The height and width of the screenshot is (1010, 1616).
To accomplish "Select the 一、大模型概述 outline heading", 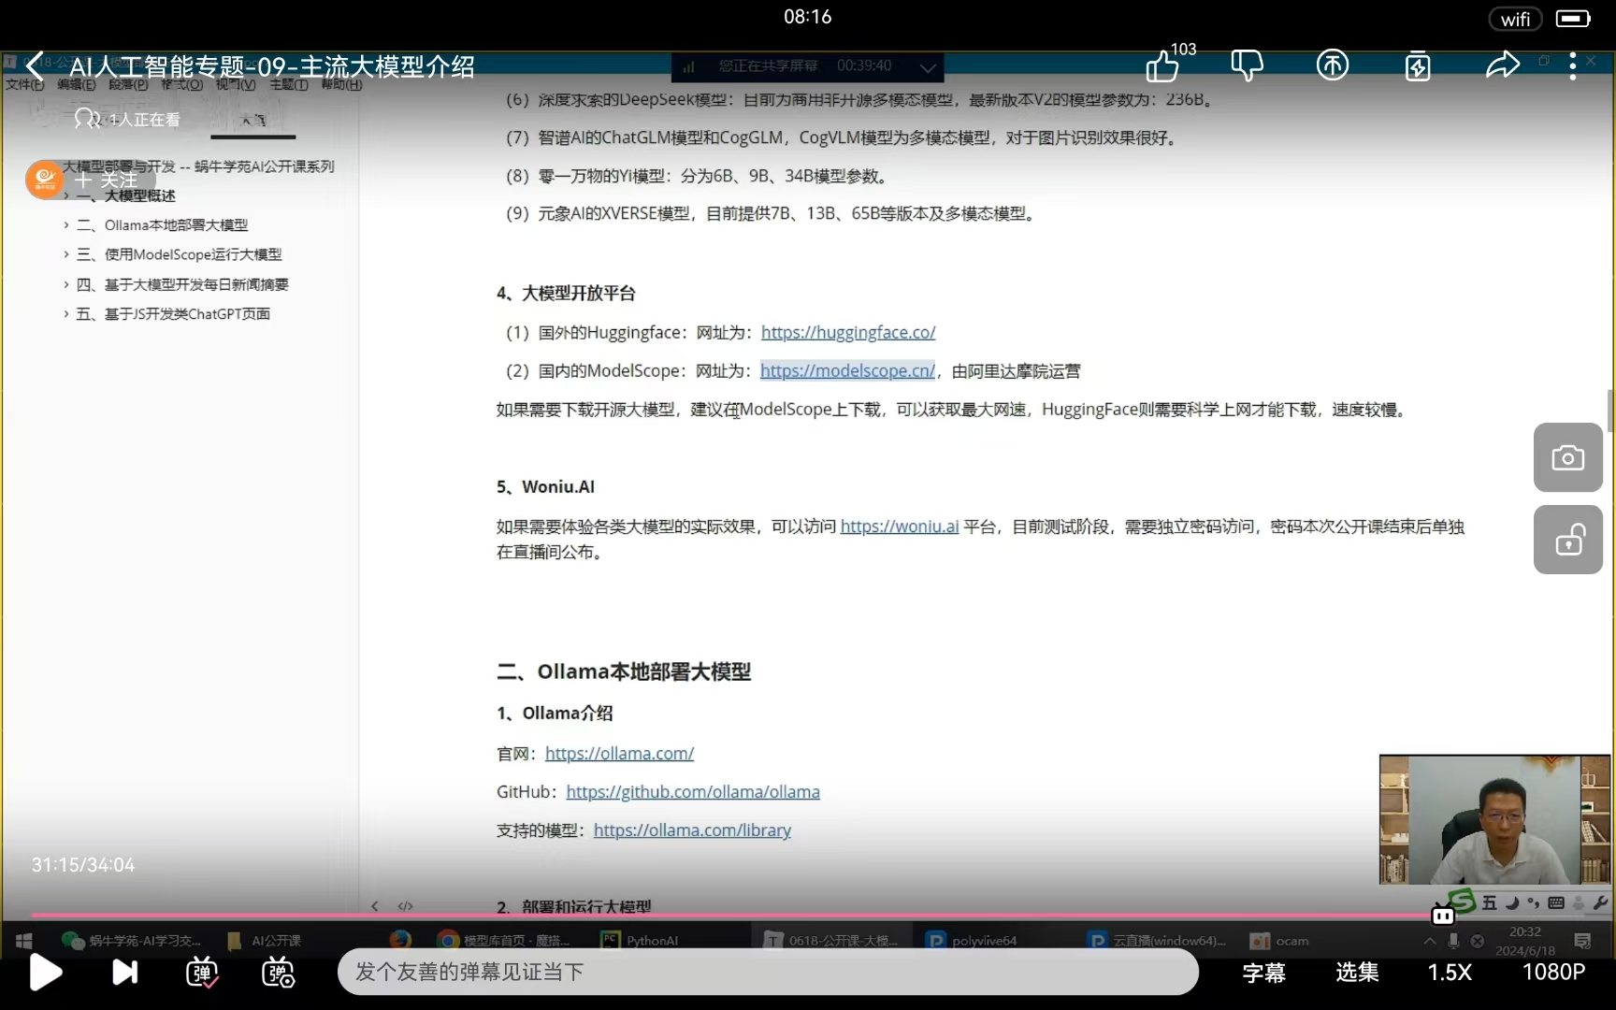I will pyautogui.click(x=126, y=195).
